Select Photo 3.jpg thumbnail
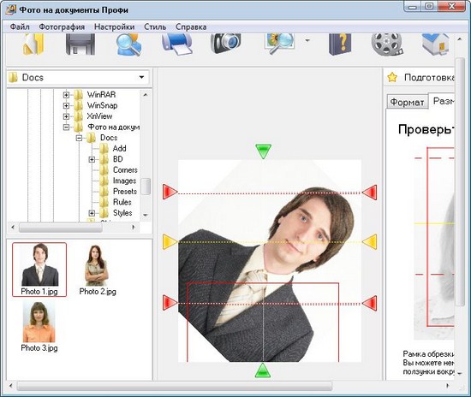This screenshot has height=397, width=471. pyautogui.click(x=39, y=326)
